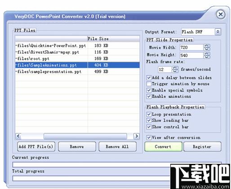Click the Movie Width input field

(x=191, y=48)
